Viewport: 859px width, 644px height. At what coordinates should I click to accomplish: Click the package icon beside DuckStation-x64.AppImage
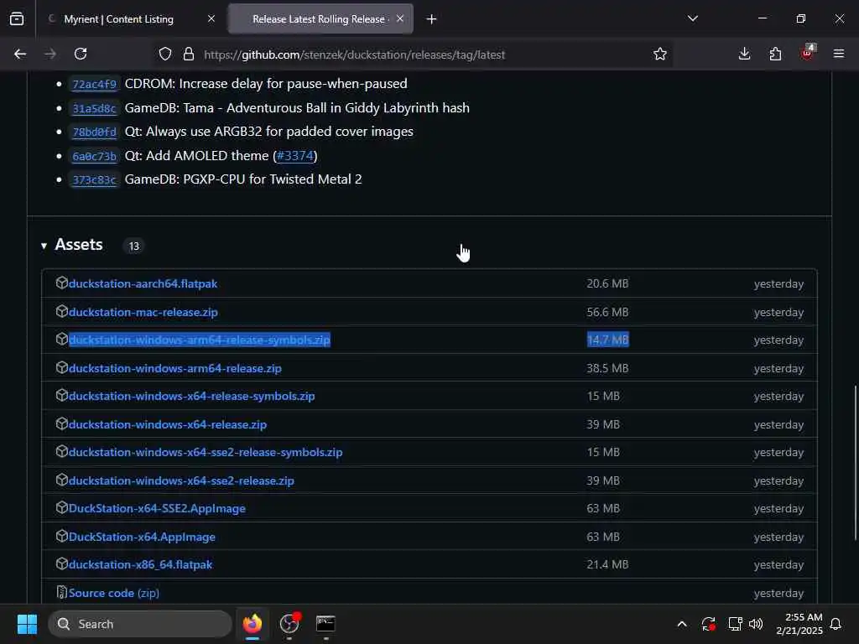pos(62,536)
